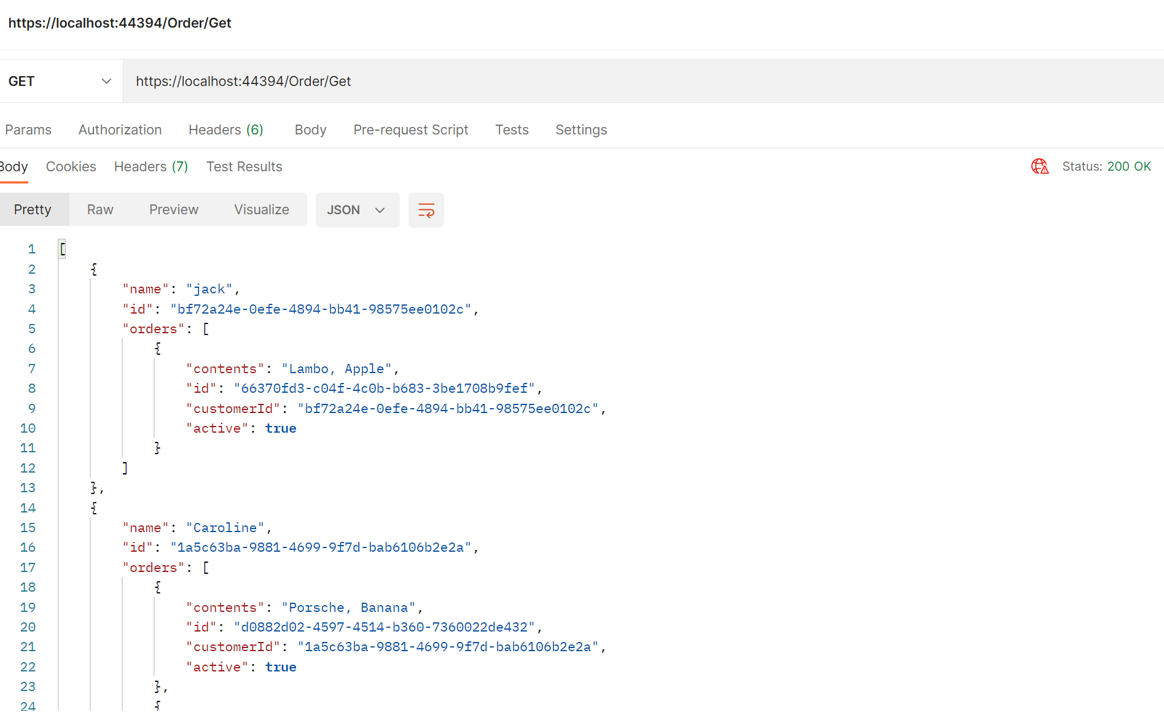Click the request title https://localhost:44394/Order/Get
Viewport: 1164px width, 715px height.
(120, 23)
